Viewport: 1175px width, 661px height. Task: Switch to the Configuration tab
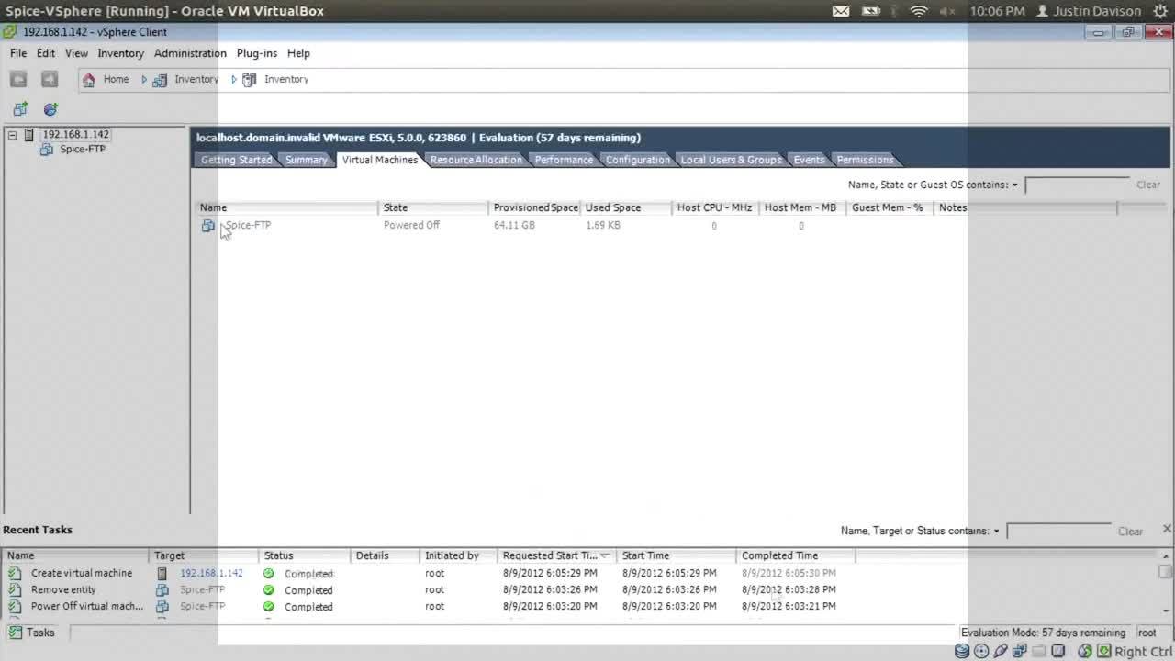point(637,160)
